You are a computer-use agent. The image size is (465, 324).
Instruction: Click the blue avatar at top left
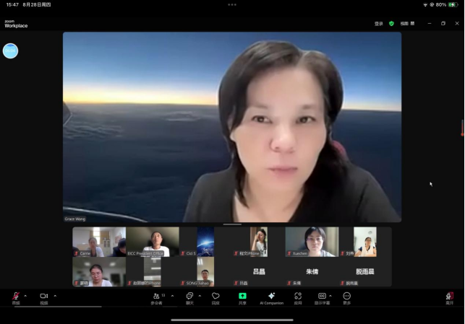10,51
